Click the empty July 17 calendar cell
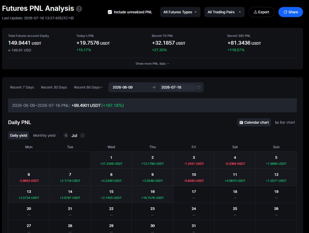The image size is (309, 233). tap(194, 194)
